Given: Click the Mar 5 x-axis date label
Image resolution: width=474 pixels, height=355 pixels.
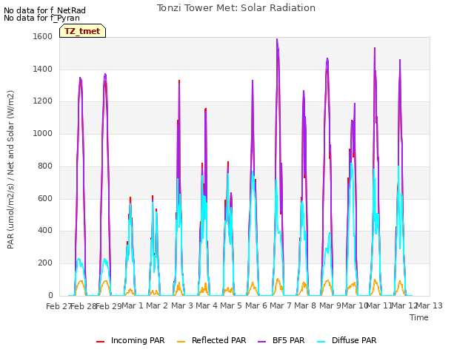Looking at the screenshot, I should click(x=231, y=305).
